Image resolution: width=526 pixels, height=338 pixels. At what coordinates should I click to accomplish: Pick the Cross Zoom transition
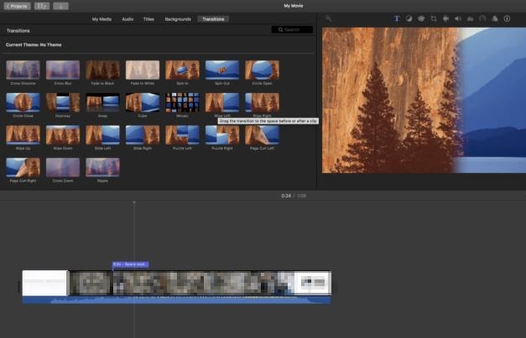63,167
